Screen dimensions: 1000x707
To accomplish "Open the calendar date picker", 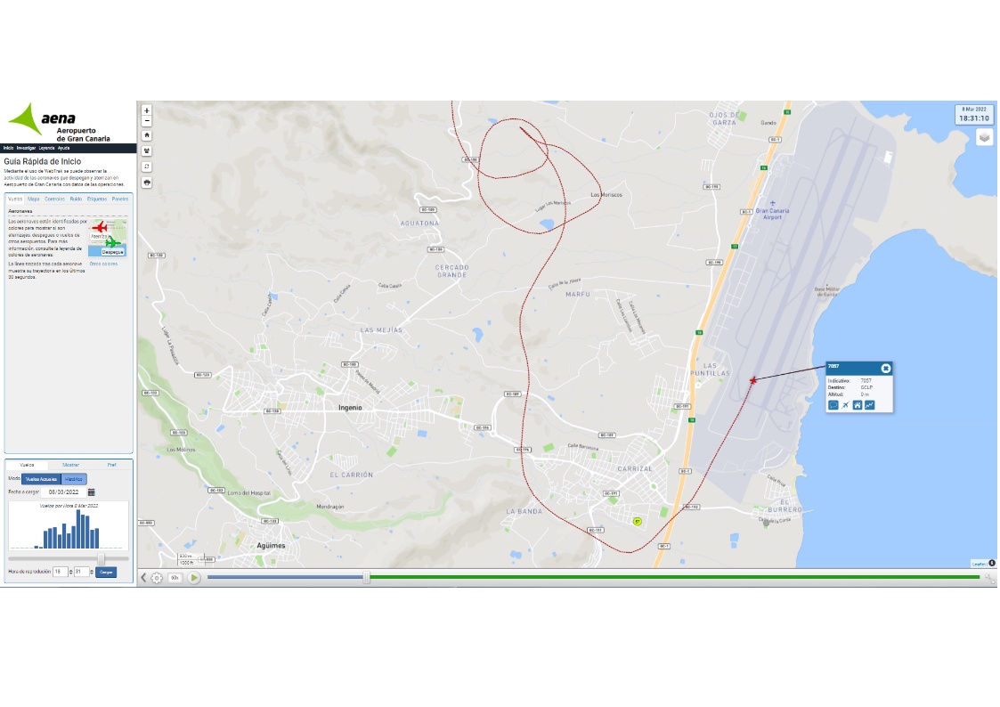I will [x=91, y=492].
